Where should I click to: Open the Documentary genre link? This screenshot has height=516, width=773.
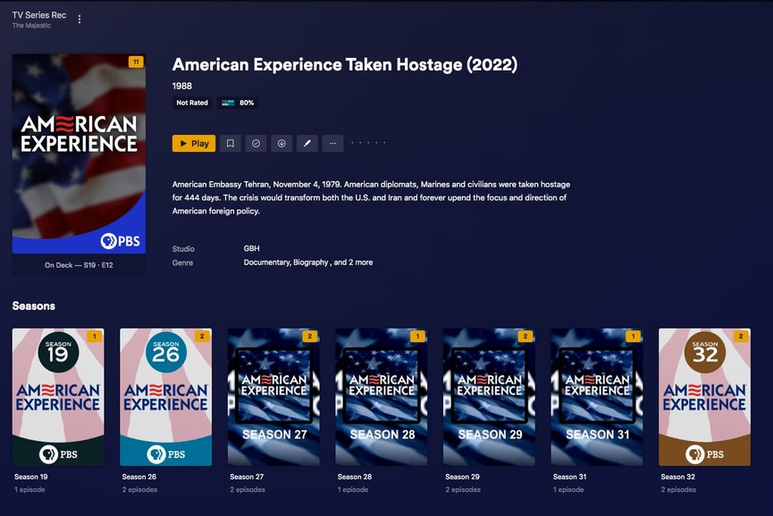click(x=266, y=262)
